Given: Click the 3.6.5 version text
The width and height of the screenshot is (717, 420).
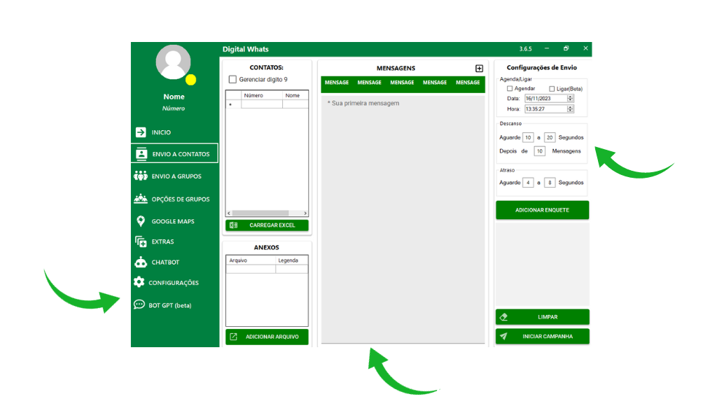Looking at the screenshot, I should 525,49.
